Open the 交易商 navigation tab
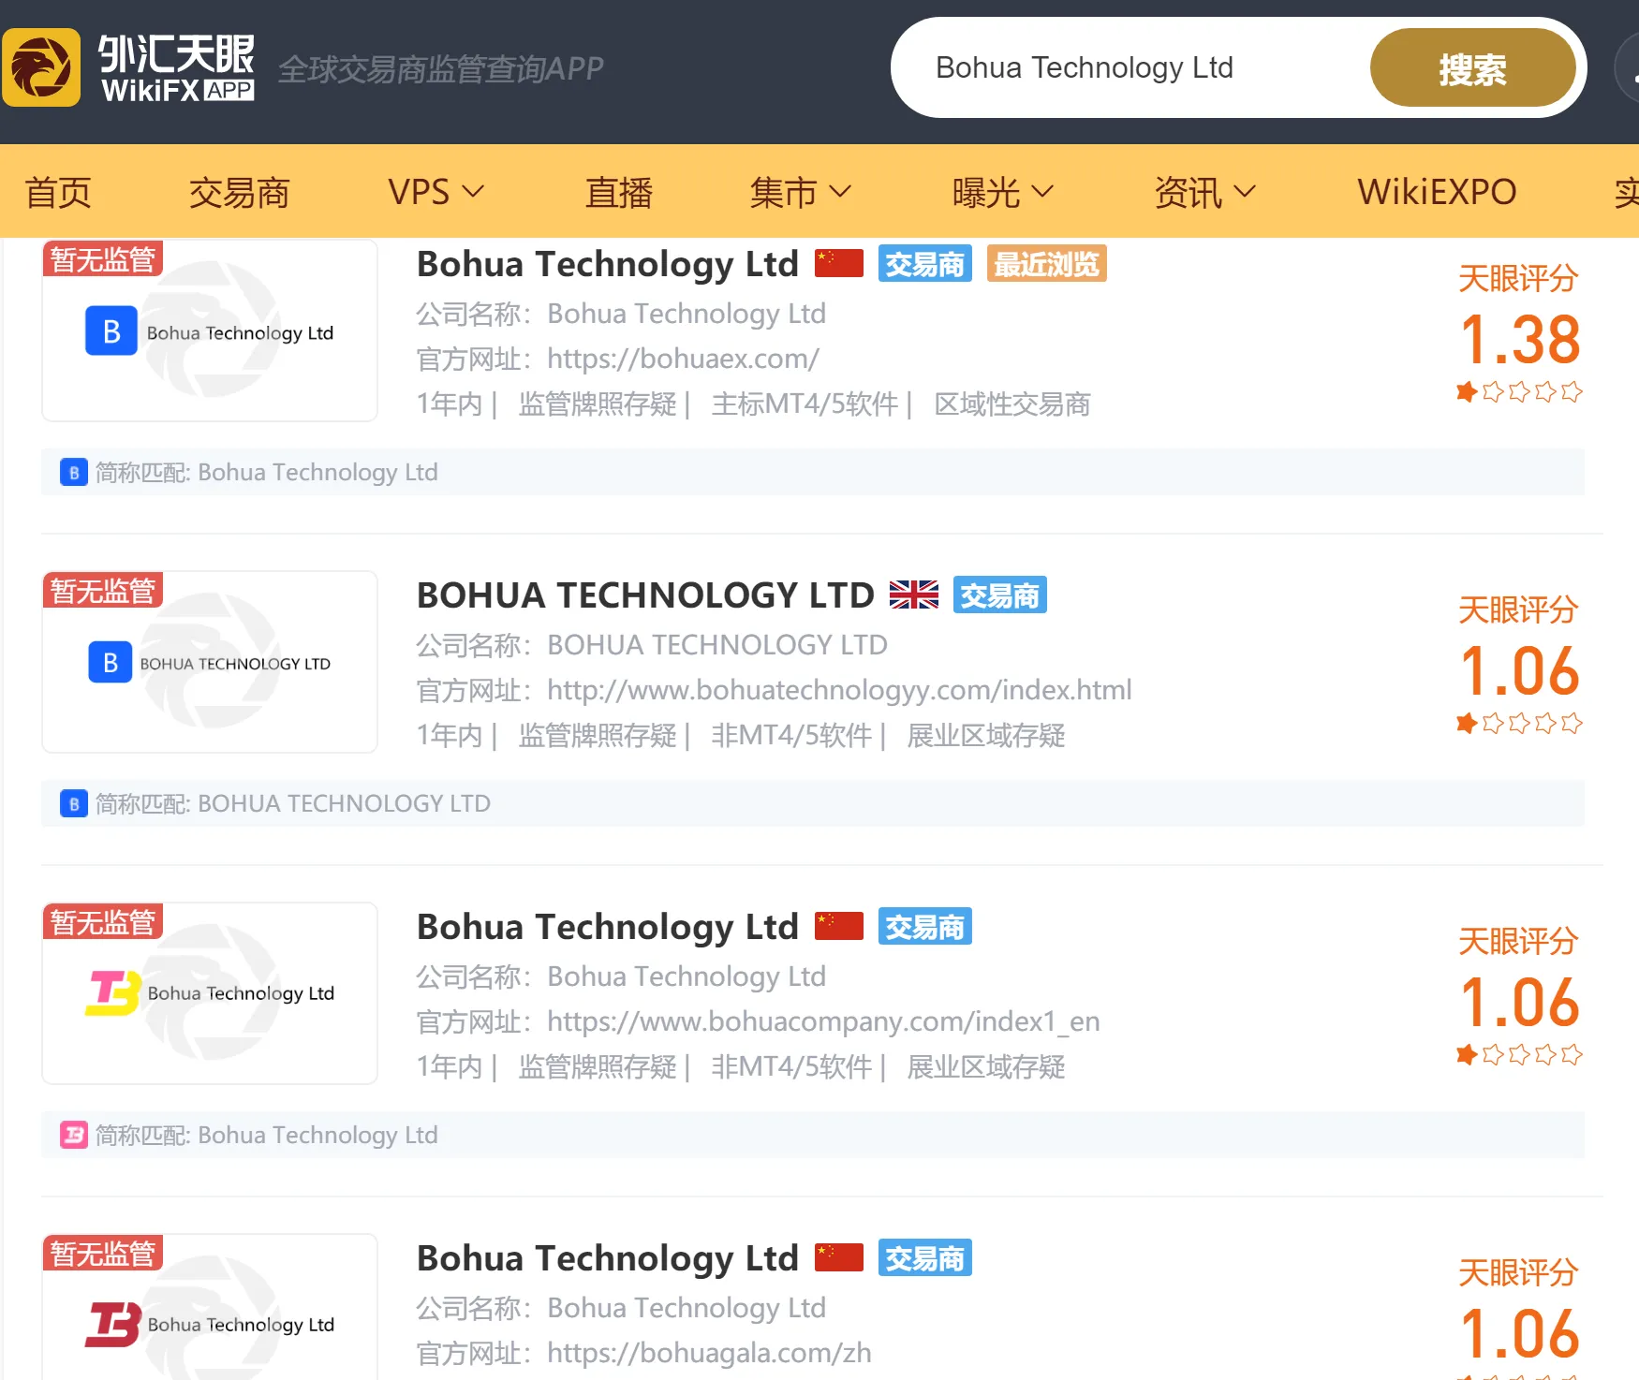 (239, 192)
